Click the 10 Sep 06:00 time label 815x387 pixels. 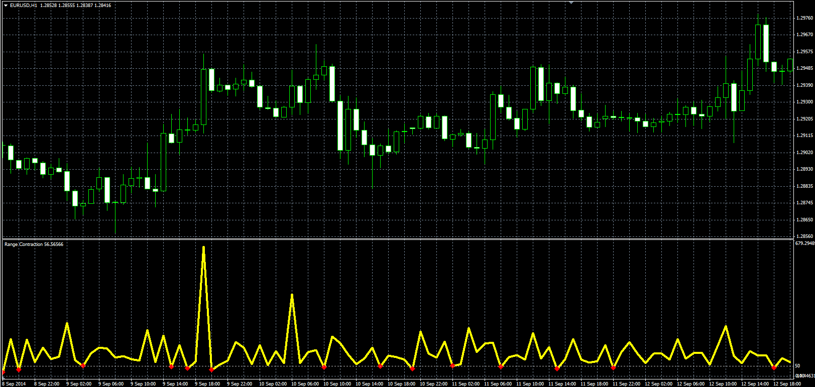click(305, 384)
